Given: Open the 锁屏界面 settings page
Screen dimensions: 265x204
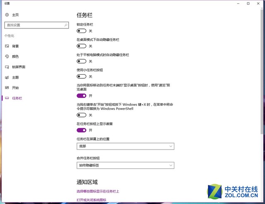Looking at the screenshot, I should click(19, 67).
